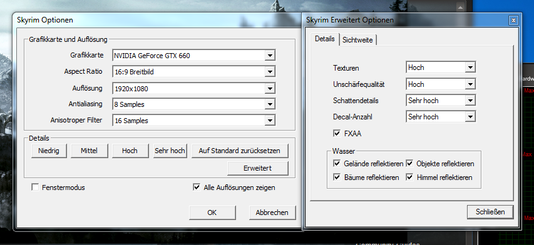Expand the Decal-Anzahl dropdown
This screenshot has height=245, width=534.
coord(470,117)
